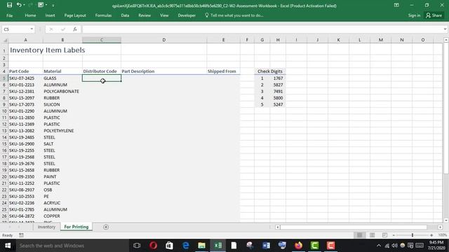Select the row 10 header

coord(4,111)
